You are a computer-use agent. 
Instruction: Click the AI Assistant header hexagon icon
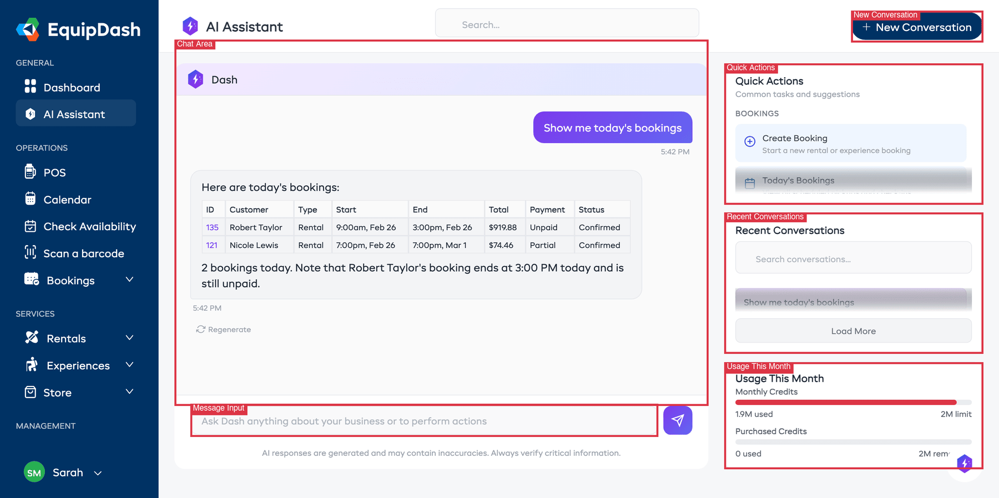pyautogui.click(x=190, y=26)
